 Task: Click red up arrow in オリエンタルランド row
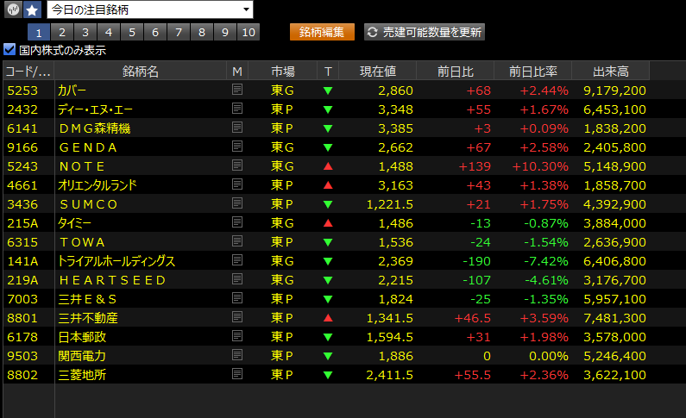point(328,185)
